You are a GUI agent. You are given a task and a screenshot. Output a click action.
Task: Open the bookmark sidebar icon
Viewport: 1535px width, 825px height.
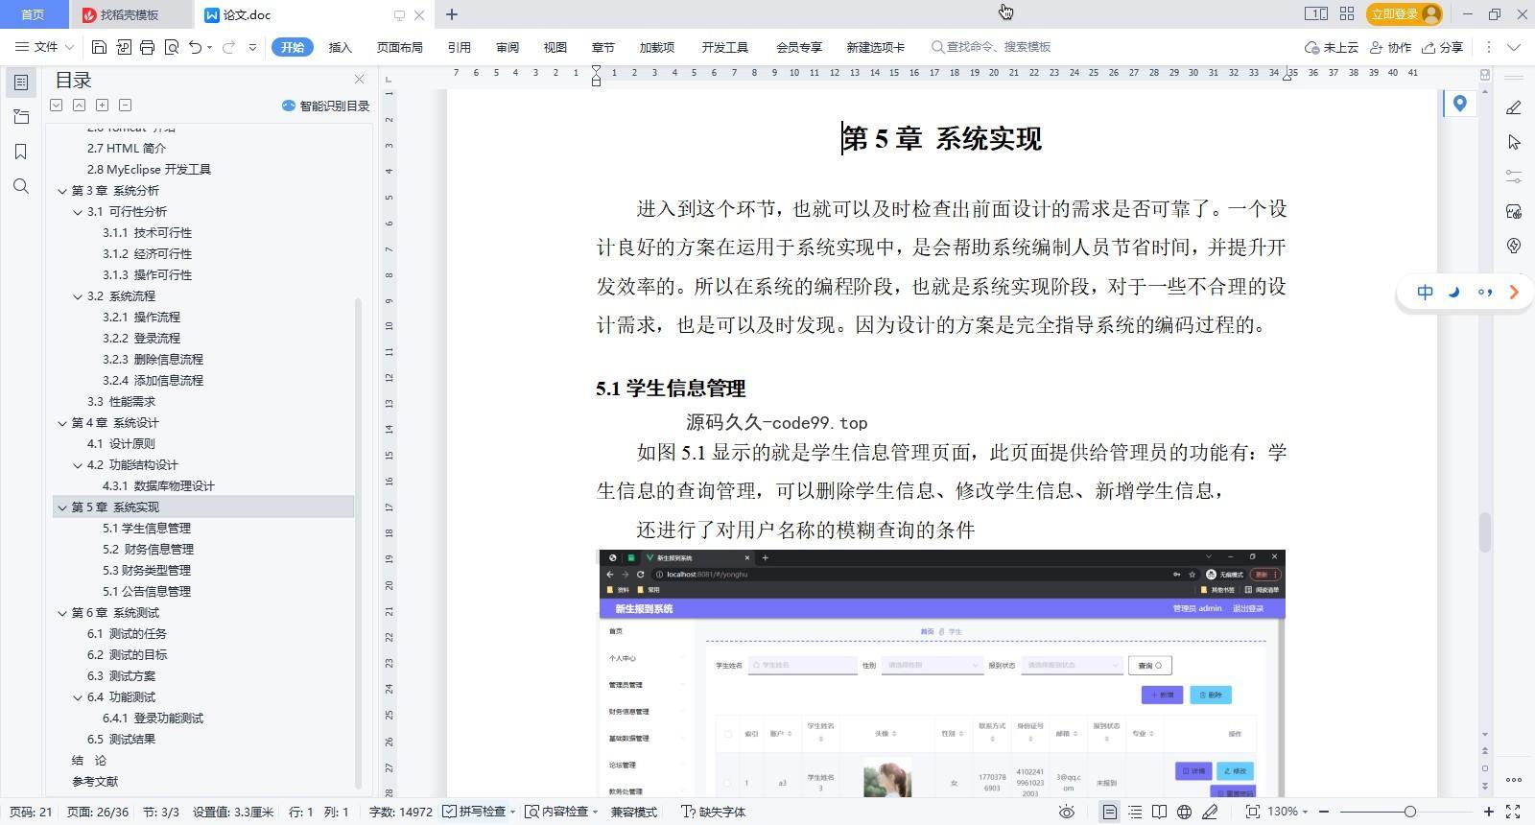click(x=21, y=152)
